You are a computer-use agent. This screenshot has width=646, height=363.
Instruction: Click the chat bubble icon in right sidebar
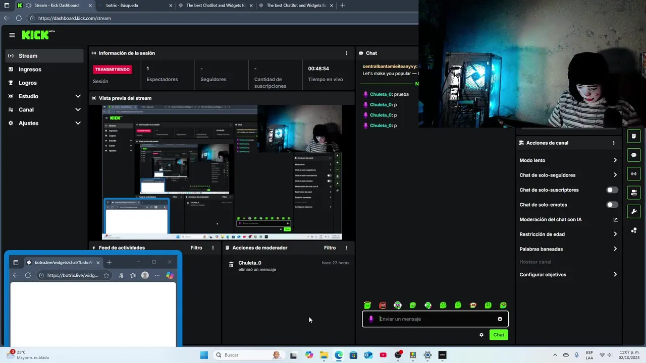(633, 155)
